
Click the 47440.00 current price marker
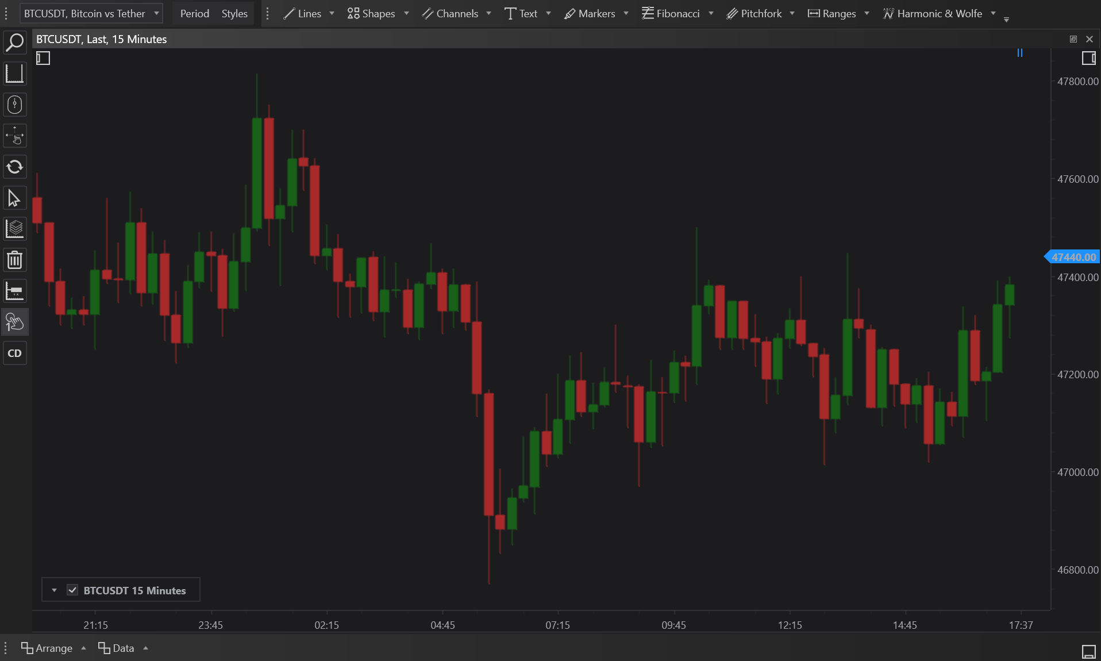pos(1073,257)
